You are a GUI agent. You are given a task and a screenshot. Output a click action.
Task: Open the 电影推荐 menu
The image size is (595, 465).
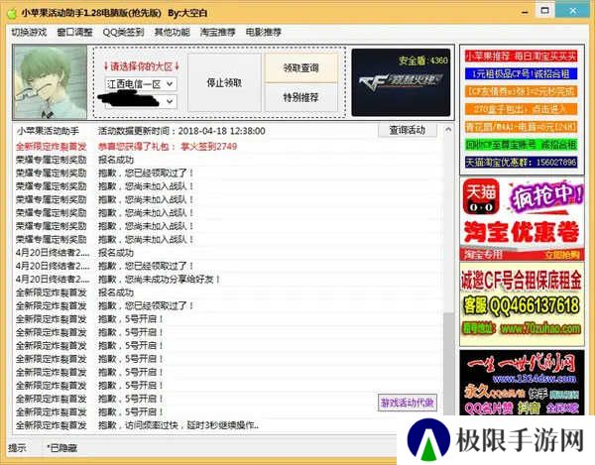tap(264, 33)
